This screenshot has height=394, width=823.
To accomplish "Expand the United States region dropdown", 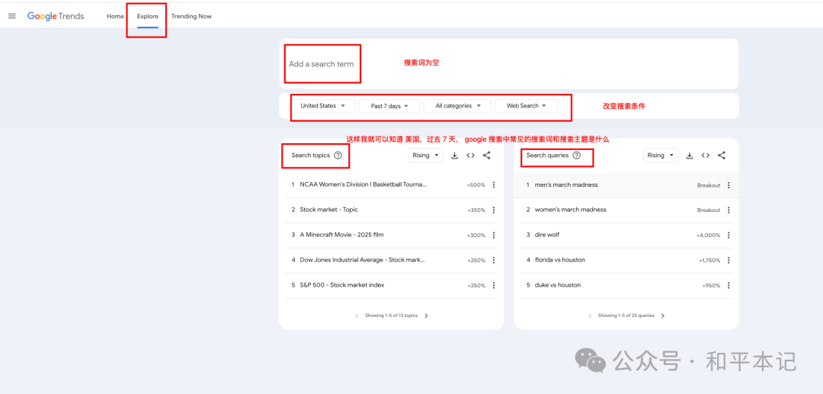I will point(323,106).
